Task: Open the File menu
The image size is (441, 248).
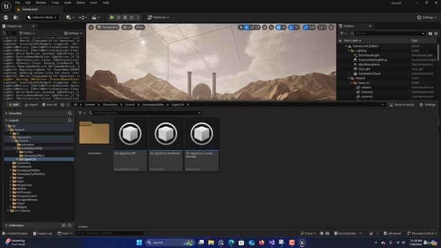Action: click(17, 3)
